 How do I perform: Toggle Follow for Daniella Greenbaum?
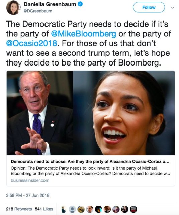(x=149, y=7)
